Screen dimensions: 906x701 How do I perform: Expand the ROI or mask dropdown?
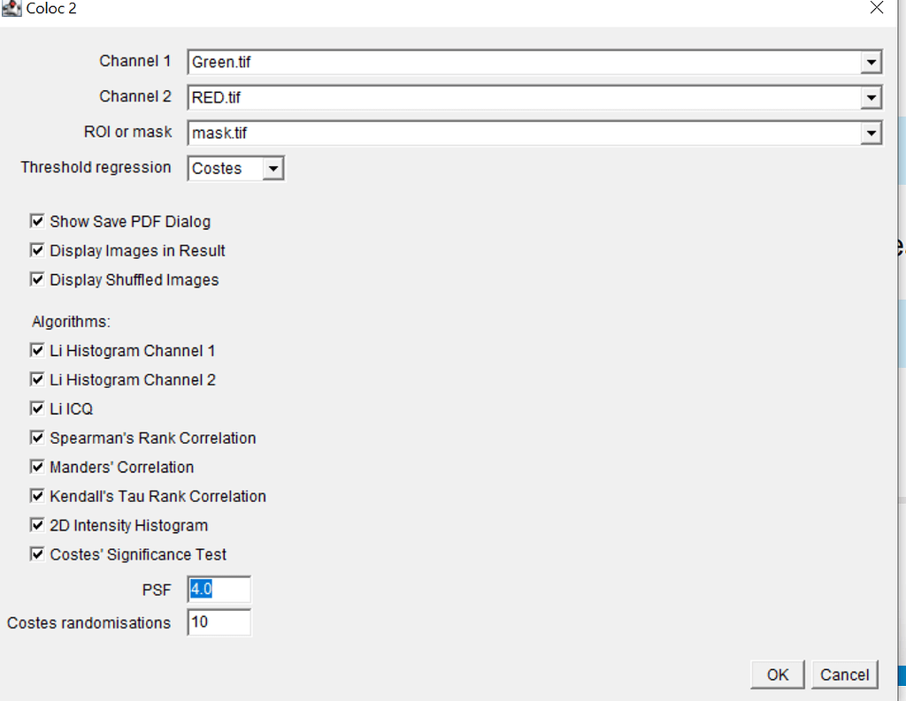tap(872, 133)
